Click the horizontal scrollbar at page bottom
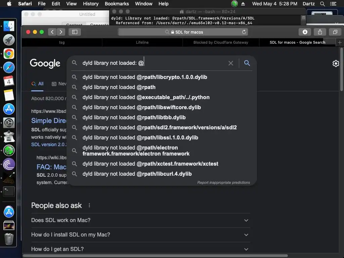Viewport: 344px width, 258px height. [x=155, y=256]
